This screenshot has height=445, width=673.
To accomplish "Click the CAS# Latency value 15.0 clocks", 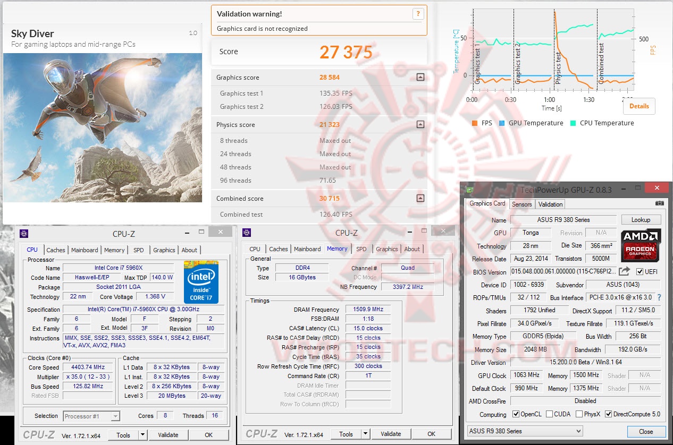I will pyautogui.click(x=368, y=328).
